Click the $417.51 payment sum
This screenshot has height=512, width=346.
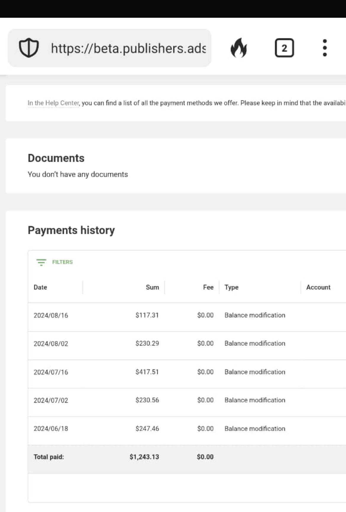147,372
